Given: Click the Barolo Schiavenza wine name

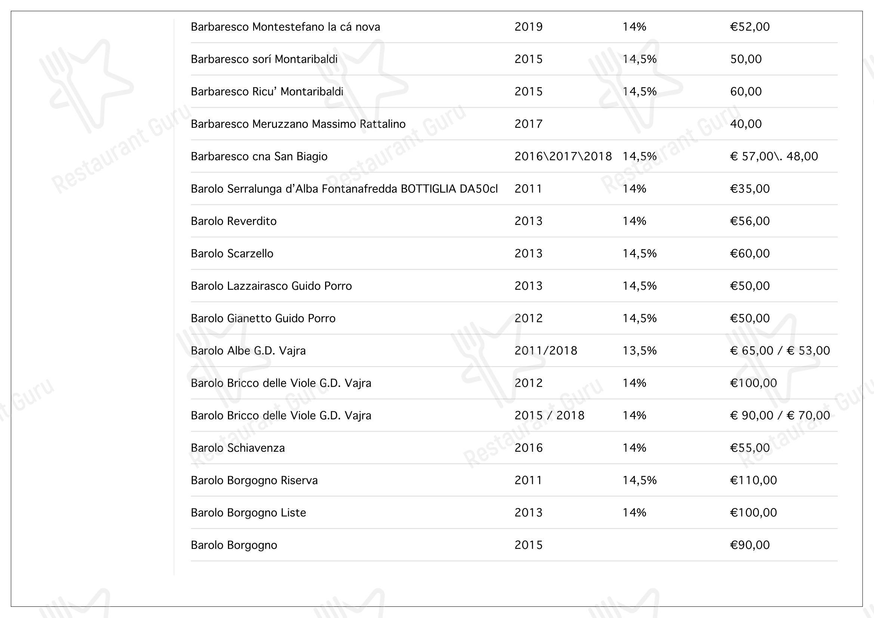Looking at the screenshot, I should 238,448.
